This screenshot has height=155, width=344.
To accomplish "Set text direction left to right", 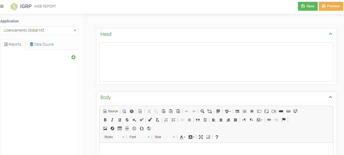I will (x=244, y=120).
